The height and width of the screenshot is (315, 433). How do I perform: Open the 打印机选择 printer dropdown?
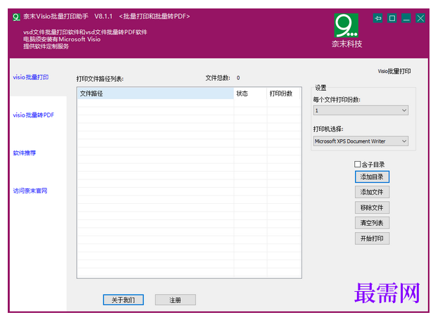tap(361, 141)
